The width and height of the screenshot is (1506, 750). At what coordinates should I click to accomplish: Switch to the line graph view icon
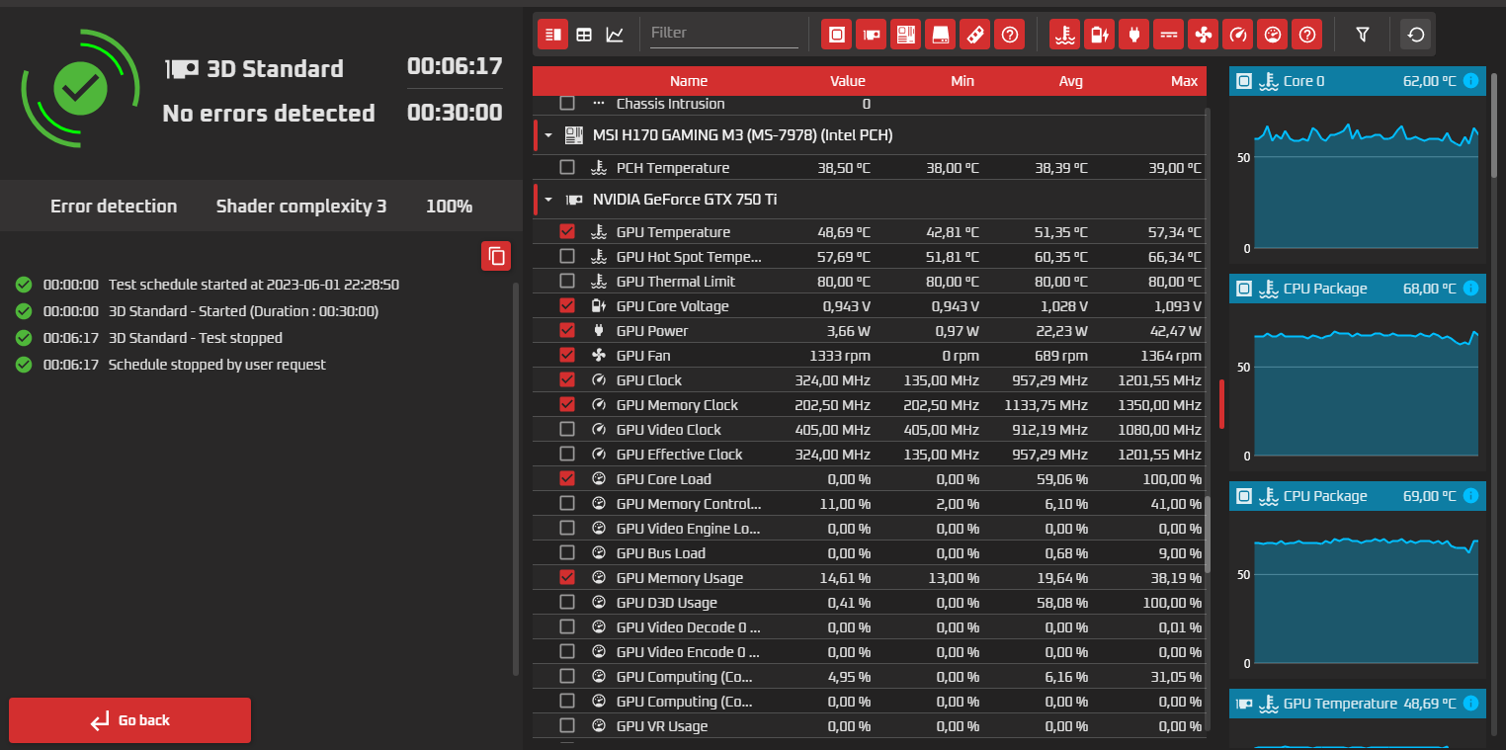[x=615, y=35]
